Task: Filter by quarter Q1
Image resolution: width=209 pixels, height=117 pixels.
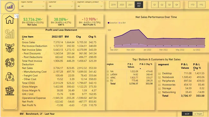Action: pos(155,5)
